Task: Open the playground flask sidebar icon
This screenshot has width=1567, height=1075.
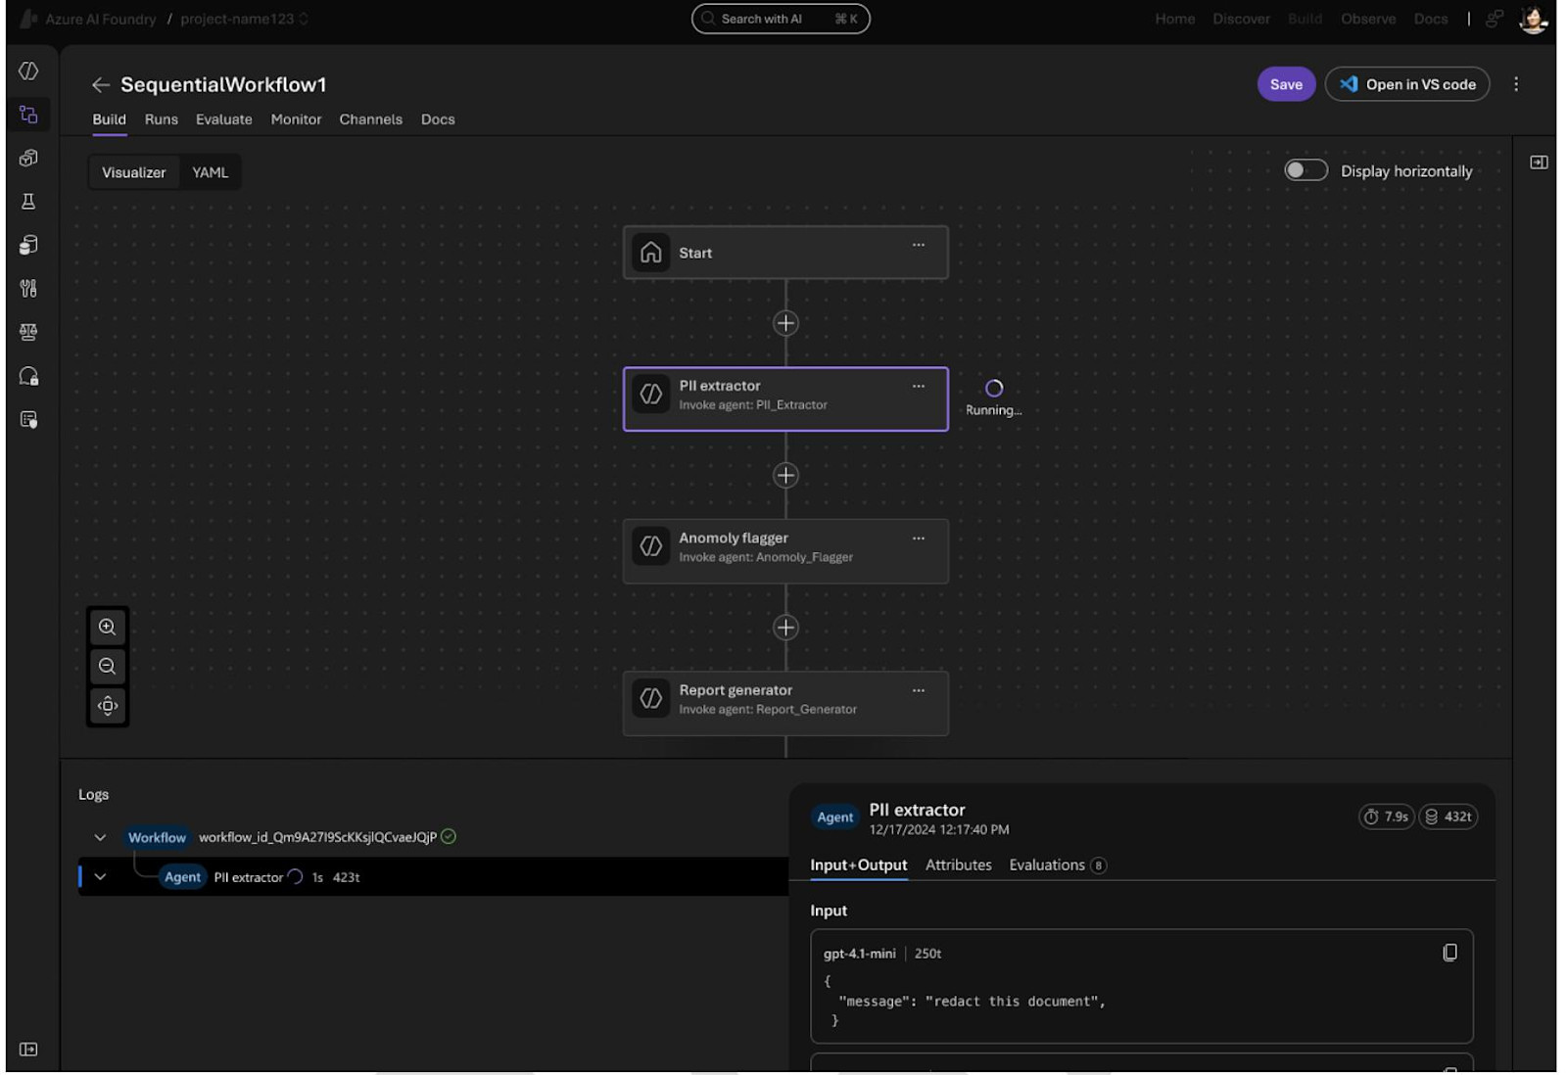Action: (x=28, y=201)
